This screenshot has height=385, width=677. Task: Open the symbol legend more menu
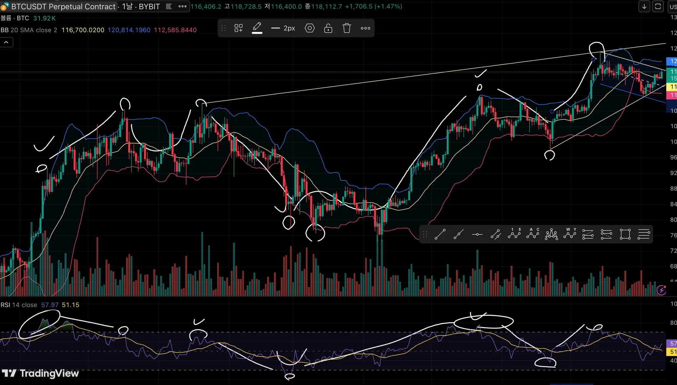point(183,6)
